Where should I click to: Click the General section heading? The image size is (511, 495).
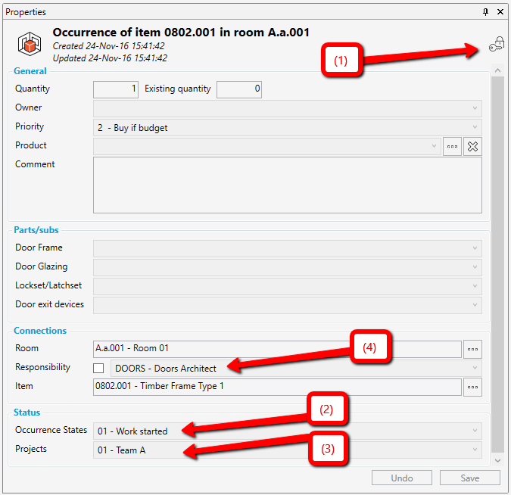pos(30,71)
